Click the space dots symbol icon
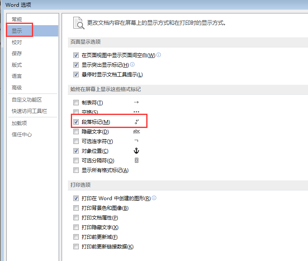The height and width of the screenshot is (261, 308). pos(136,112)
